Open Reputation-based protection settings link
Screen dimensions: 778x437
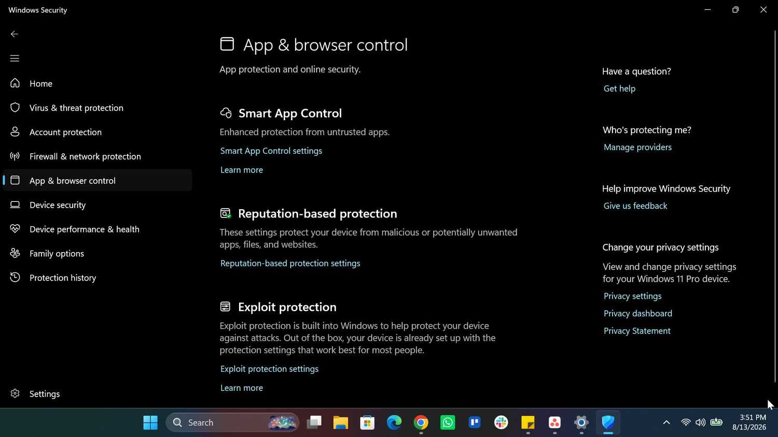click(x=290, y=263)
